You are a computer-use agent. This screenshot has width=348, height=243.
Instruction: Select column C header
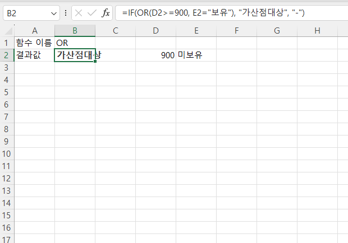tap(116, 31)
